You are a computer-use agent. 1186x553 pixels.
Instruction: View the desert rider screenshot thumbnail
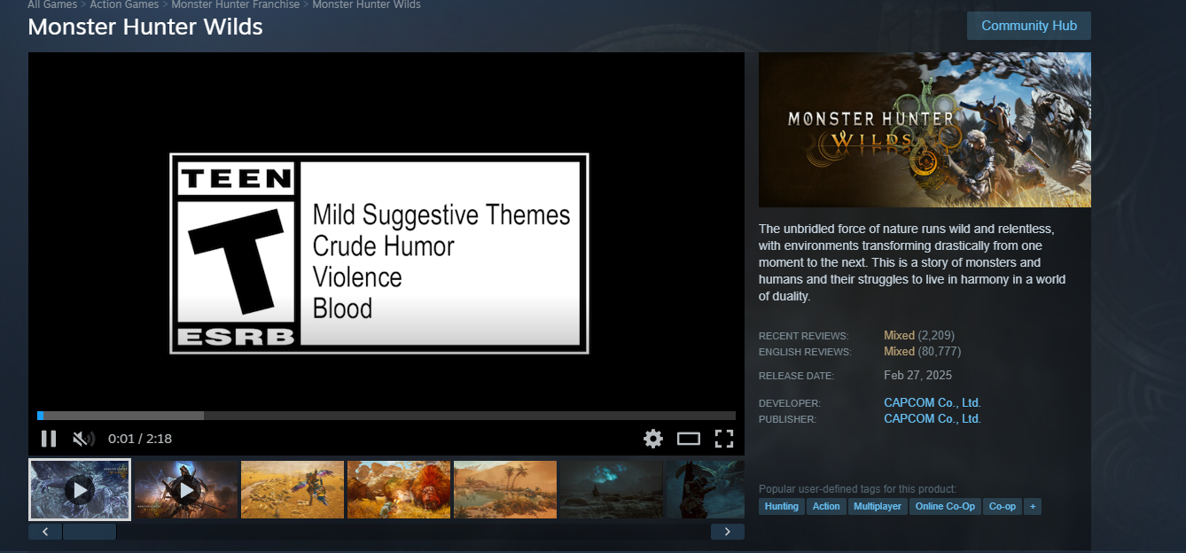pos(293,489)
